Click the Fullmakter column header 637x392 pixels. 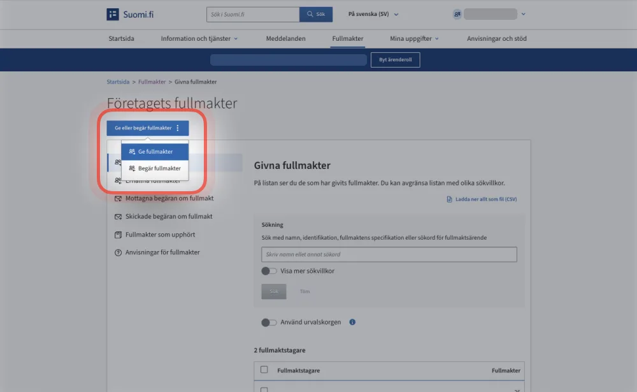point(506,370)
